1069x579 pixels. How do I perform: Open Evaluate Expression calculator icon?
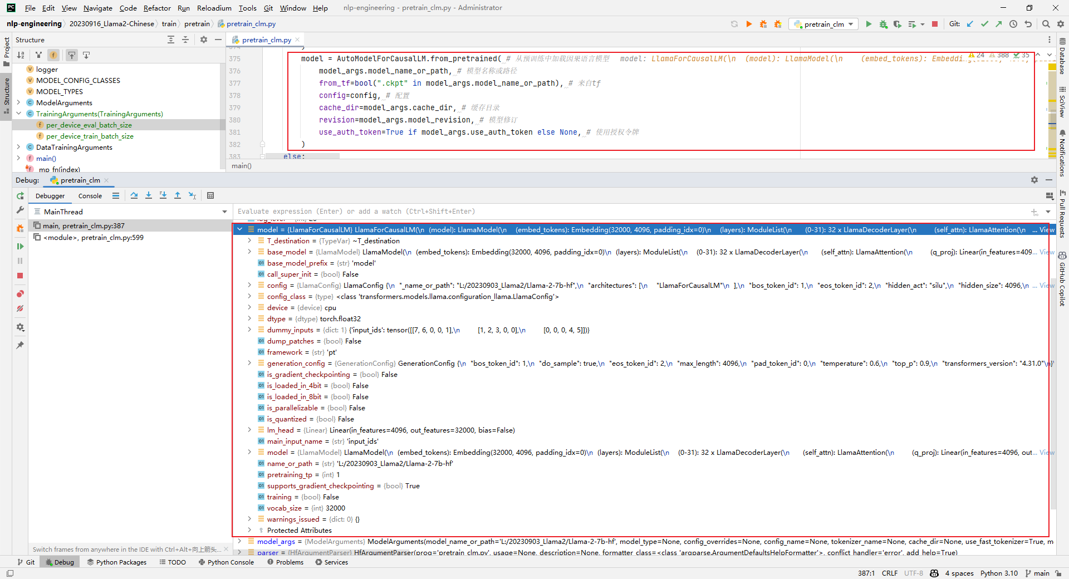pos(210,195)
